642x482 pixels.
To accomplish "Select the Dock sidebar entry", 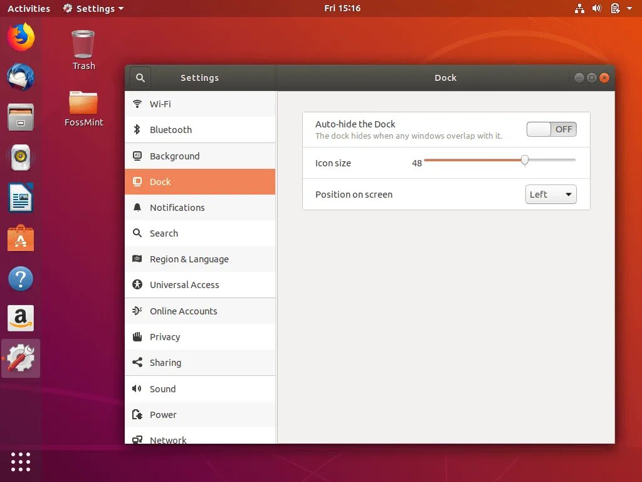I will pyautogui.click(x=200, y=181).
